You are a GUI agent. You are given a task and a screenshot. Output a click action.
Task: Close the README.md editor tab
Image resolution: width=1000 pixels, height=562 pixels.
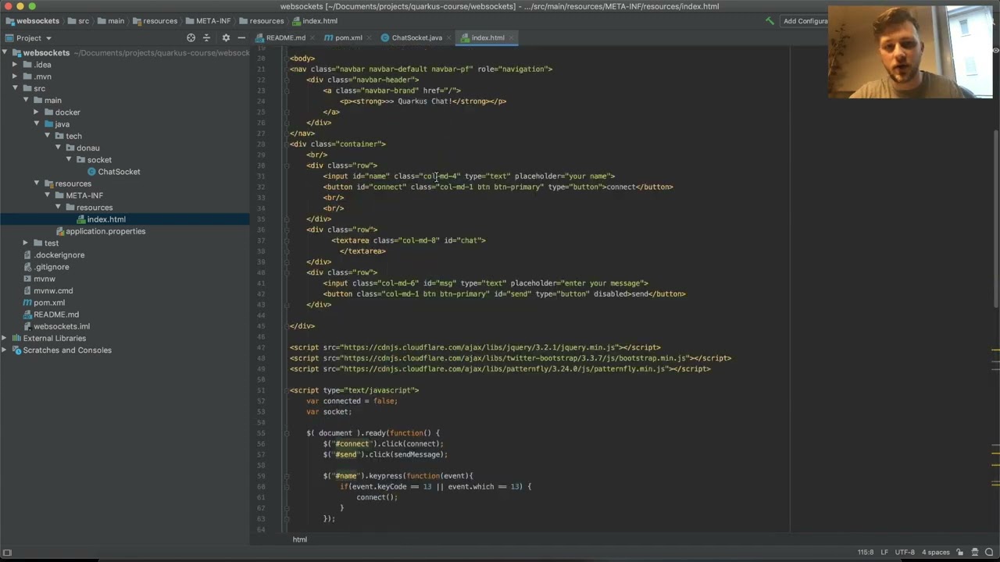click(x=313, y=37)
